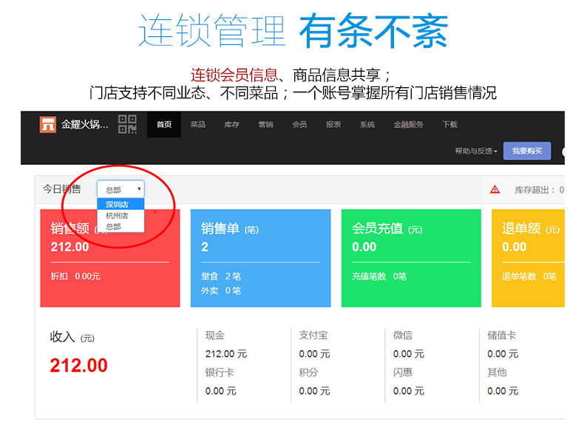Switch to the 首页 tab
Image resolution: width=584 pixels, height=427 pixels.
(164, 125)
